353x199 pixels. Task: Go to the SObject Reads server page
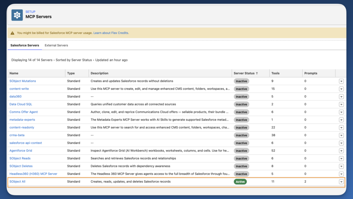click(20, 158)
